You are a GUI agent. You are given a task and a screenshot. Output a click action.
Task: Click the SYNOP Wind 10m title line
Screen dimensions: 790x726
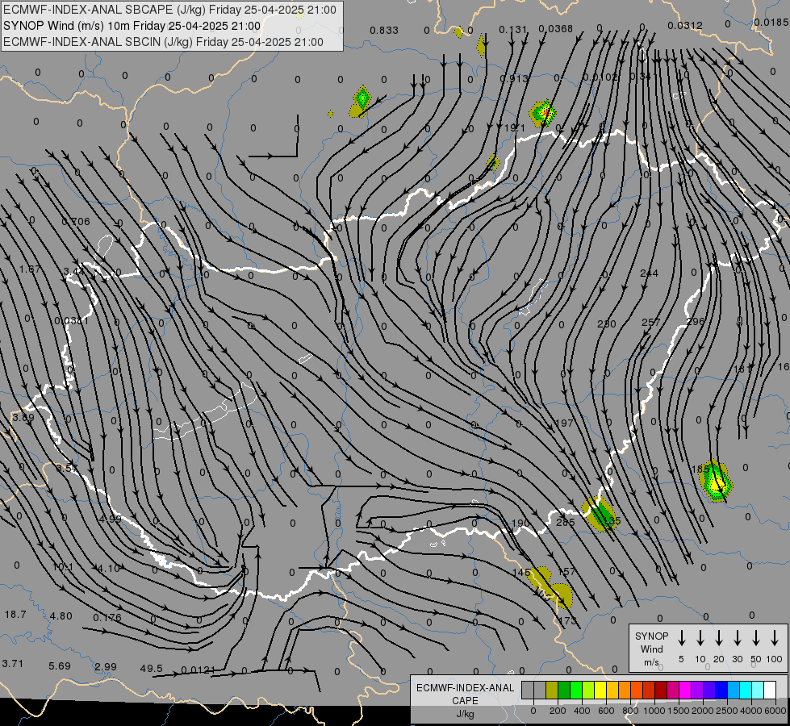pos(132,26)
